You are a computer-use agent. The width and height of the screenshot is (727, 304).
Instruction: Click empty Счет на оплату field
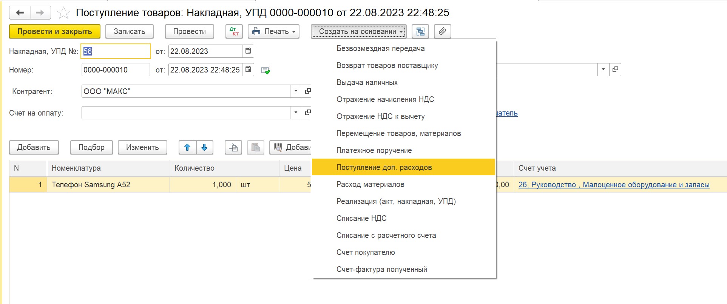(x=186, y=113)
